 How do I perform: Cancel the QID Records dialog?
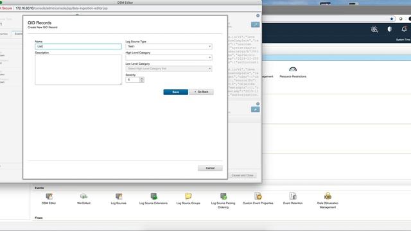(210, 168)
